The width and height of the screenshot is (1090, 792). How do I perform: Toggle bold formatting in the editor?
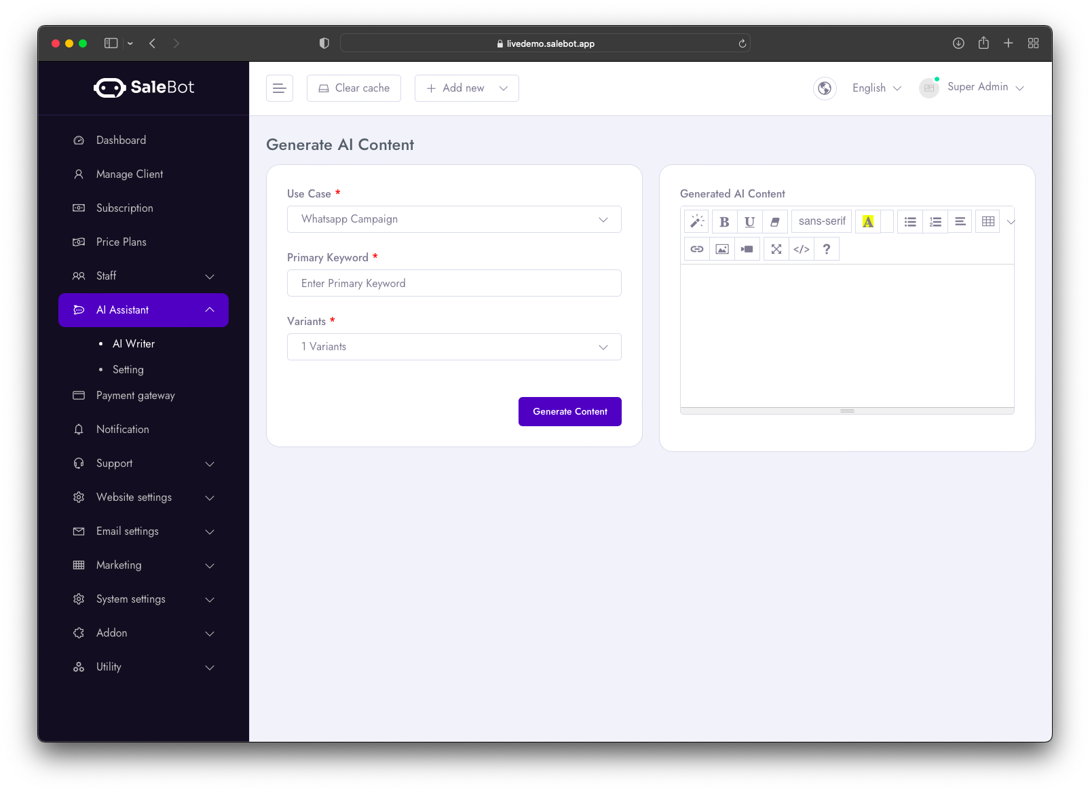(724, 222)
